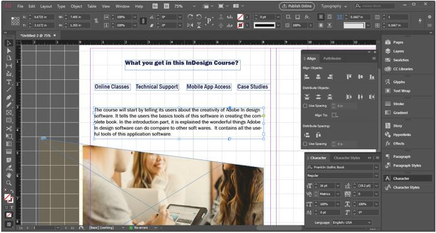Click stroke color swatch in control bar
The width and height of the screenshot is (436, 233).
tap(240, 25)
